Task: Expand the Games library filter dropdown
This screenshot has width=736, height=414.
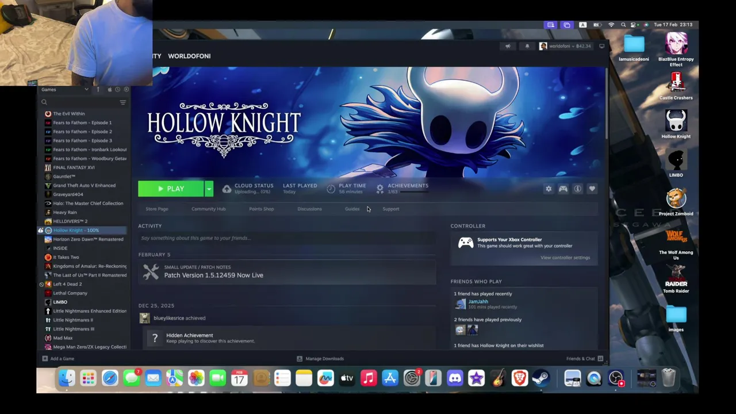Action: tap(64, 89)
